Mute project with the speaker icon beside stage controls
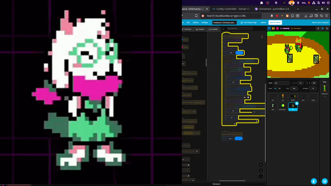 pos(281,28)
